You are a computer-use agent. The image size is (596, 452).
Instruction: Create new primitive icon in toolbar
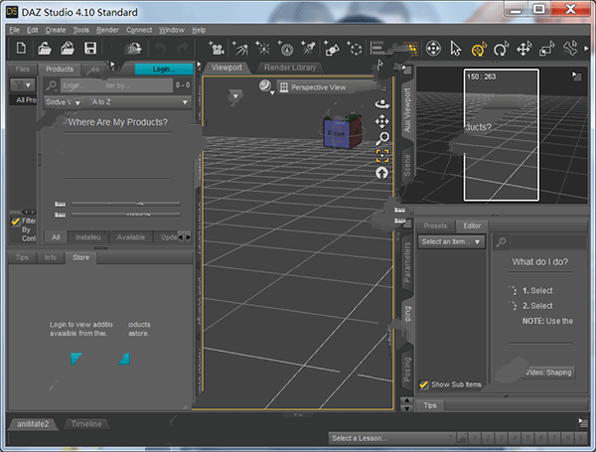pyautogui.click(x=332, y=49)
